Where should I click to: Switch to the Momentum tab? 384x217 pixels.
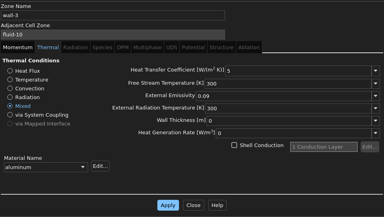(x=18, y=47)
